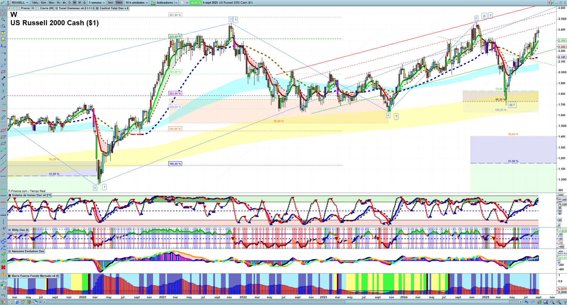Select the ruler measuring tool
This screenshot has height=305, width=567.
tap(3, 117)
